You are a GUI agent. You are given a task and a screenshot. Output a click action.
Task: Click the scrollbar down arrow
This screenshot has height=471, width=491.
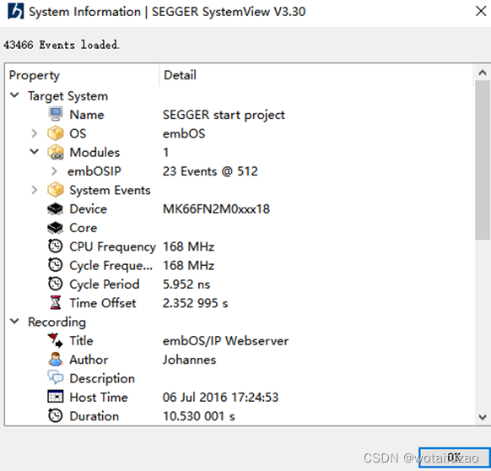[x=483, y=417]
